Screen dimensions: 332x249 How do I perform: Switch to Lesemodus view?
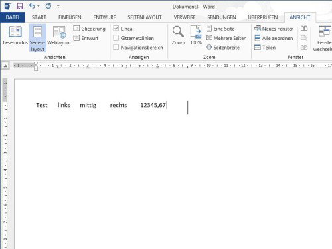(x=15, y=35)
